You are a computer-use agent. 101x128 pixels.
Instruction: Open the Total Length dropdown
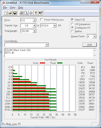34,31
